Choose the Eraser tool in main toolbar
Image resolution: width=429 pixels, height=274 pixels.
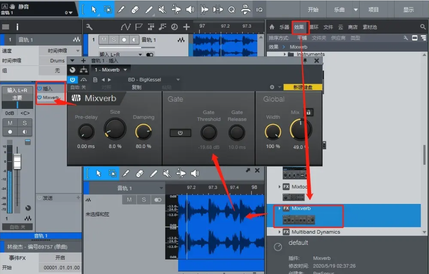click(x=135, y=10)
